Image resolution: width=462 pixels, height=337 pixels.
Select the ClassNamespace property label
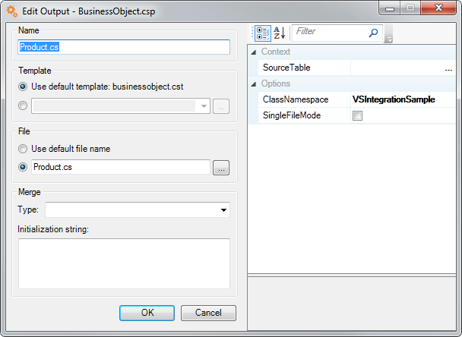296,99
